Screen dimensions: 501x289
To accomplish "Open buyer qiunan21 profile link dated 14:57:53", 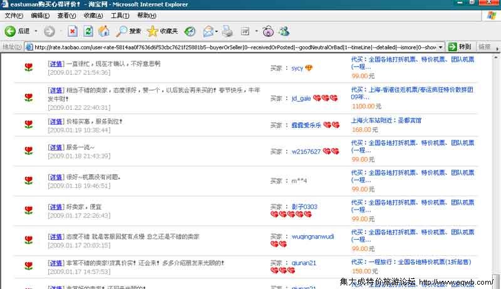I will coord(304,263).
